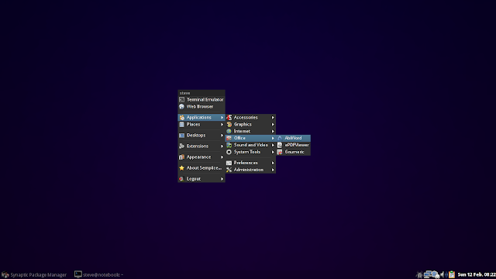
Task: Click the System Tools gear icon
Action: click(x=229, y=152)
